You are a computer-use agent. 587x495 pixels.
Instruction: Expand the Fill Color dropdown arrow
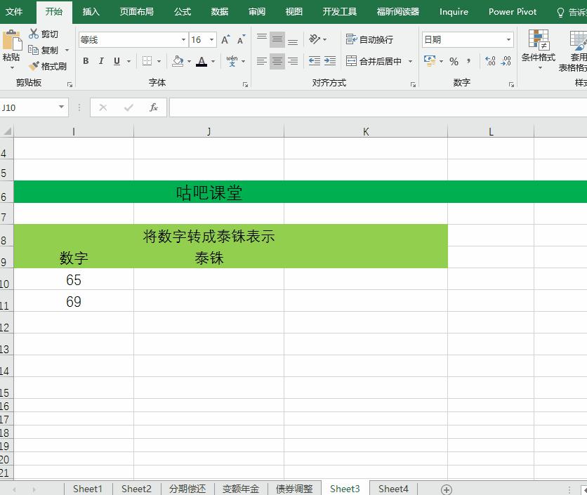[x=188, y=62]
